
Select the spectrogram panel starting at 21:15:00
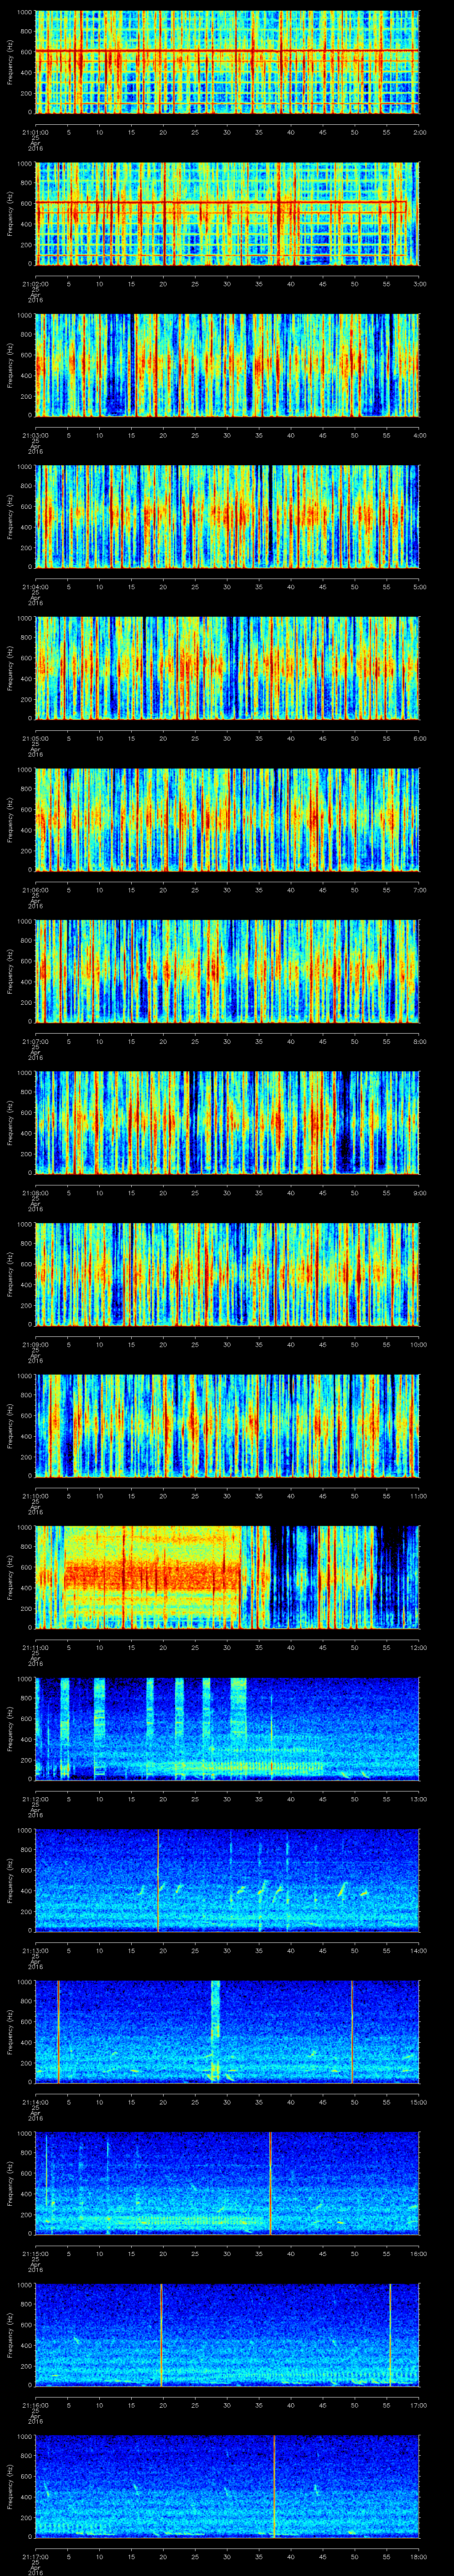coord(227,2183)
